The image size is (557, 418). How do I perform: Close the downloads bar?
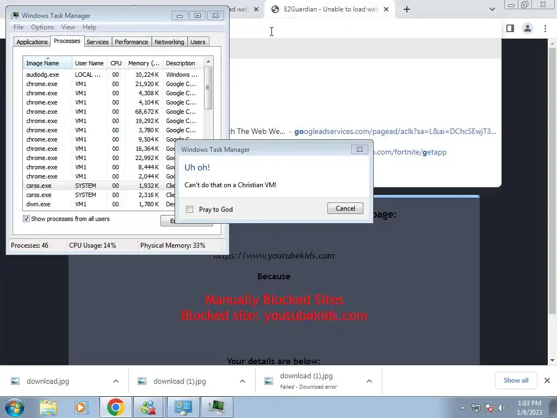tap(547, 380)
